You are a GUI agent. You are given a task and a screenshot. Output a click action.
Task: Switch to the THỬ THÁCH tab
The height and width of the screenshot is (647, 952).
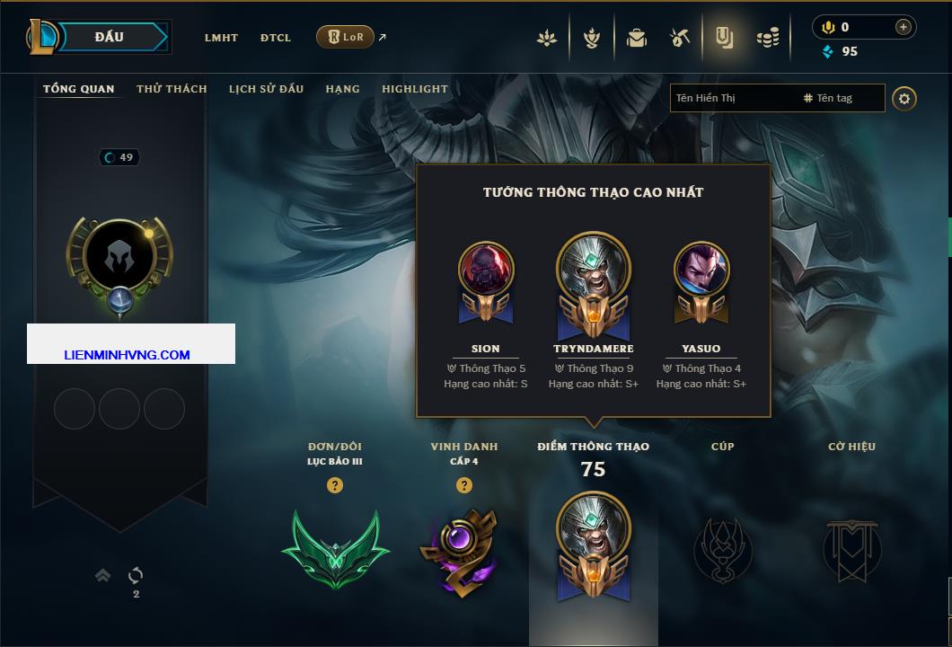pos(172,89)
